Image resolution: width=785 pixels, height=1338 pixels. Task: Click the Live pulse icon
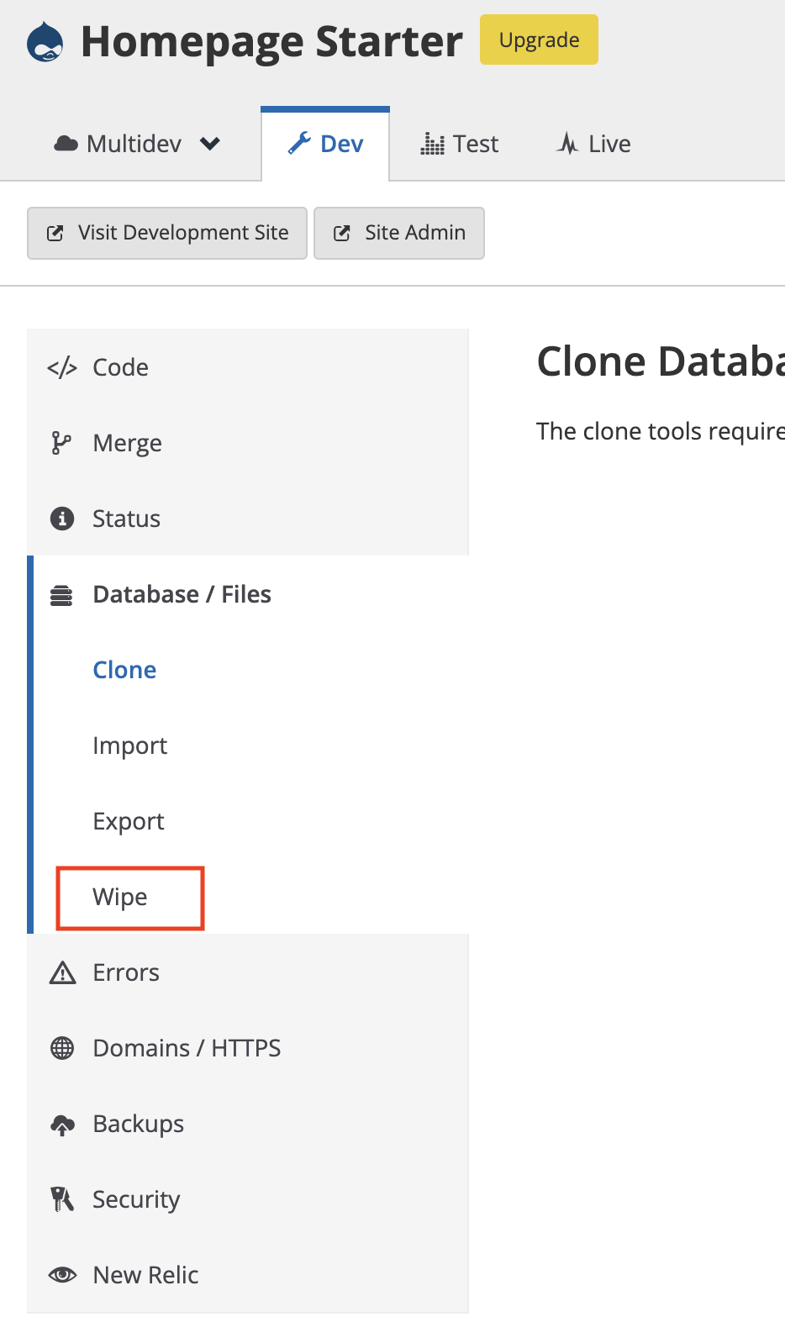coord(567,144)
